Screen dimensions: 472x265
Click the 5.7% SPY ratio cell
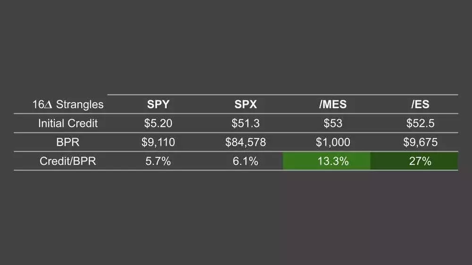[158, 161]
